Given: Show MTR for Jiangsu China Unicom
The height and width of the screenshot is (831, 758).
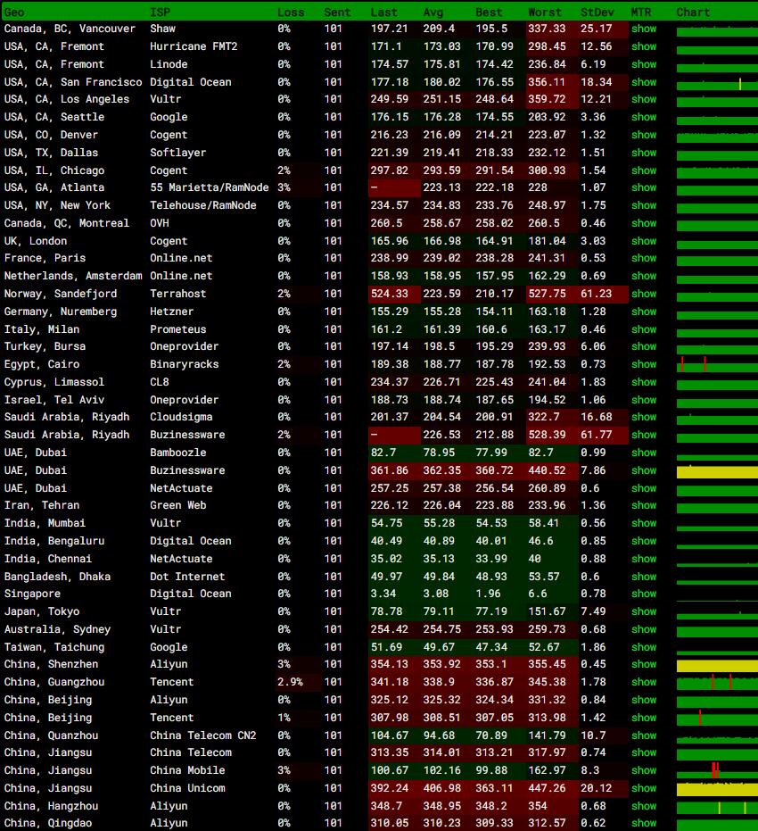Looking at the screenshot, I should coord(644,789).
